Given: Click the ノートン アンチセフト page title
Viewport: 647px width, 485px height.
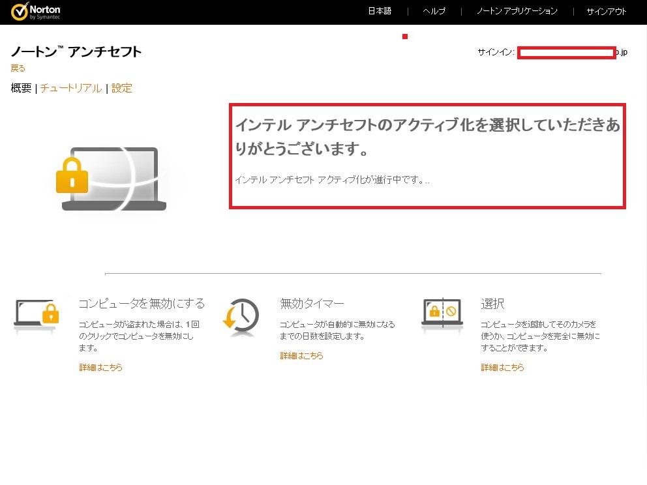Looking at the screenshot, I should pos(76,51).
